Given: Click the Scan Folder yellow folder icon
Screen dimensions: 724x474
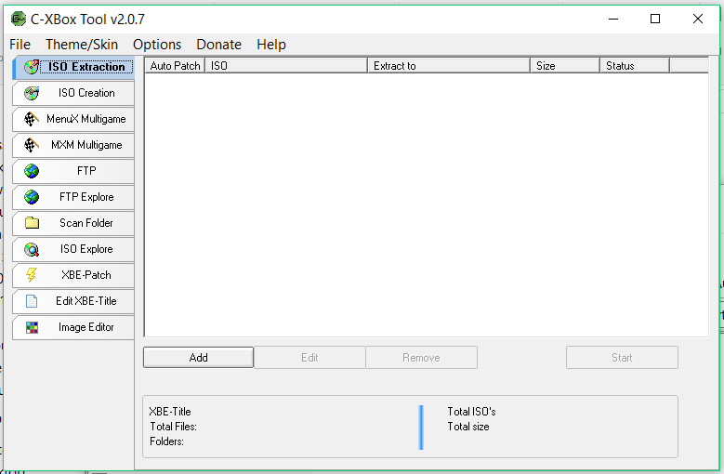Looking at the screenshot, I should [x=32, y=223].
